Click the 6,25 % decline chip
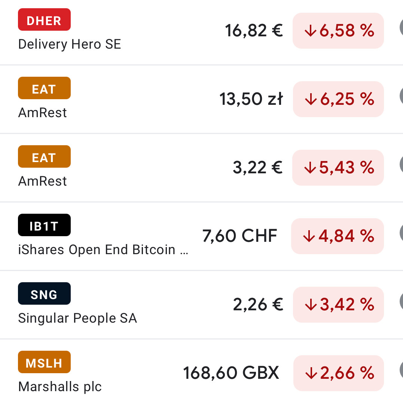The width and height of the screenshot is (403, 405). pos(338,99)
